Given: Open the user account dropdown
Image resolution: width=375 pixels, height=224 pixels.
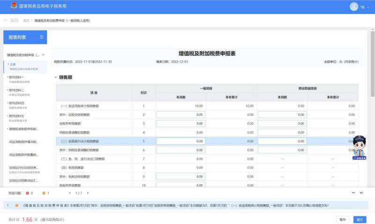Looking at the screenshot, I should tap(368, 7).
